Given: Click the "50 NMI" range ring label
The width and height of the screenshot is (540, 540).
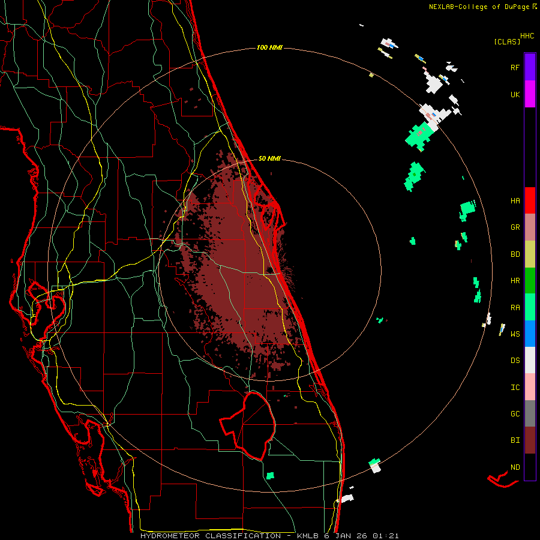Looking at the screenshot, I should 269,159.
